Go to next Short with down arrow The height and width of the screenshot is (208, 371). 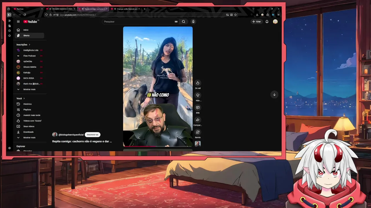[274, 94]
